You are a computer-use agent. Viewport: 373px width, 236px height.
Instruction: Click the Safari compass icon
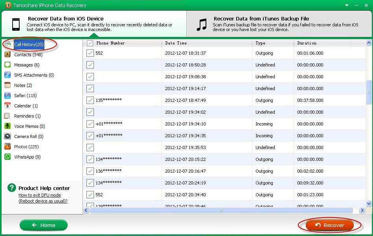click(x=7, y=96)
